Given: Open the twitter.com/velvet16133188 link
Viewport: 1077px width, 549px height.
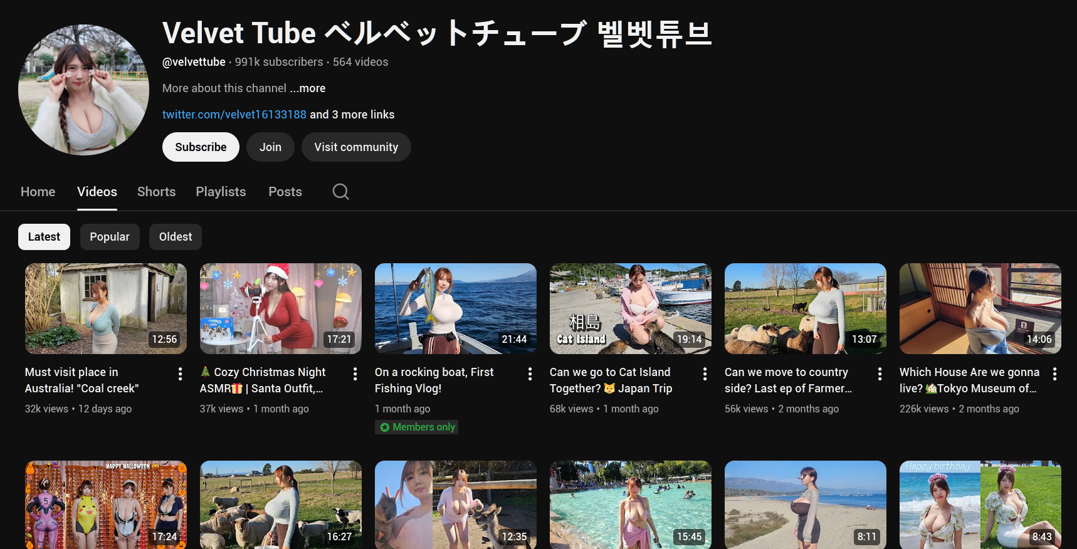Looking at the screenshot, I should tap(234, 115).
